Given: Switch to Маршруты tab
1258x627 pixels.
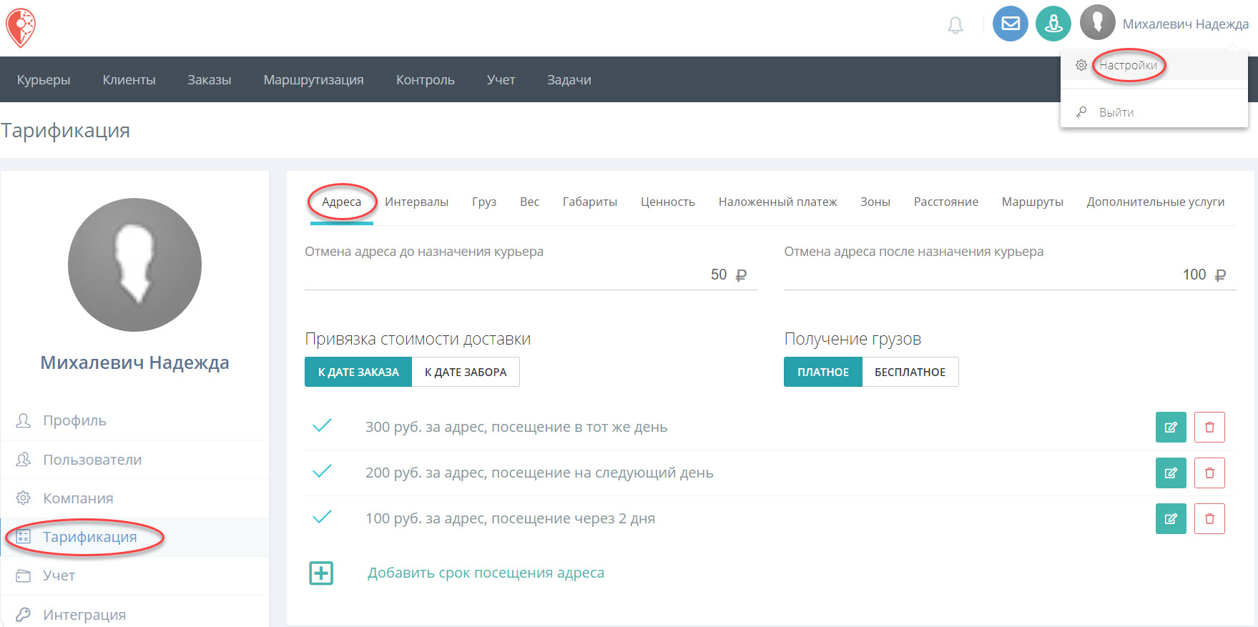Looking at the screenshot, I should click(1033, 202).
